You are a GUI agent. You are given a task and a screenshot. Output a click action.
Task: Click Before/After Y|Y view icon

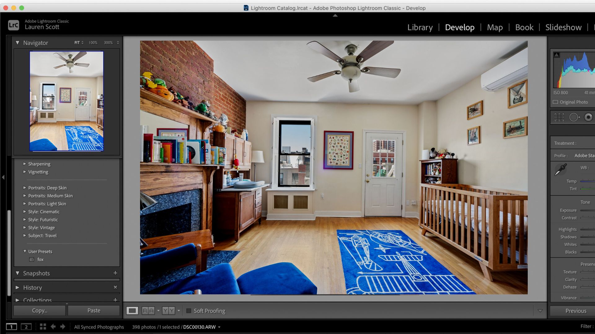pyautogui.click(x=169, y=310)
